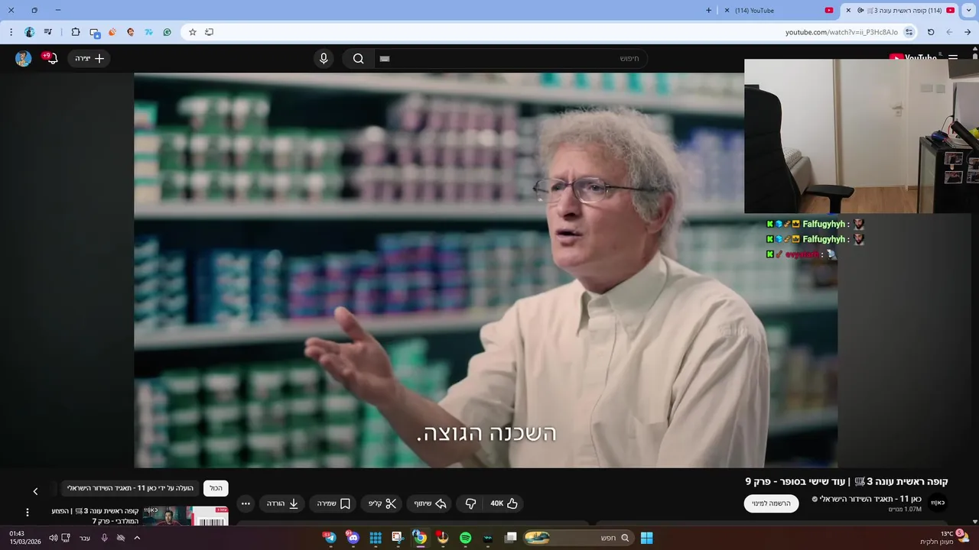Open the Windows Start button
The width and height of the screenshot is (979, 550).
[x=646, y=538]
